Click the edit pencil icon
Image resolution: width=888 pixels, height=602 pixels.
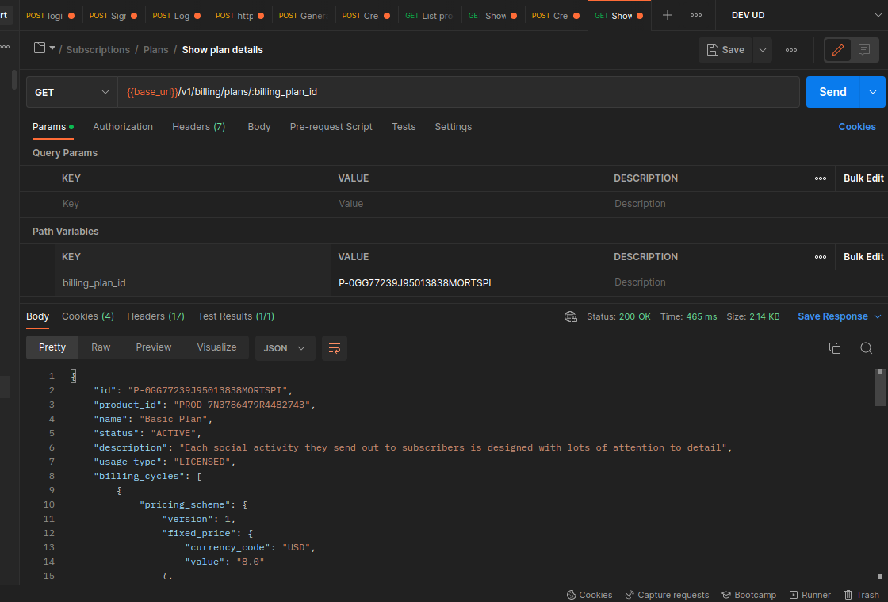(837, 50)
